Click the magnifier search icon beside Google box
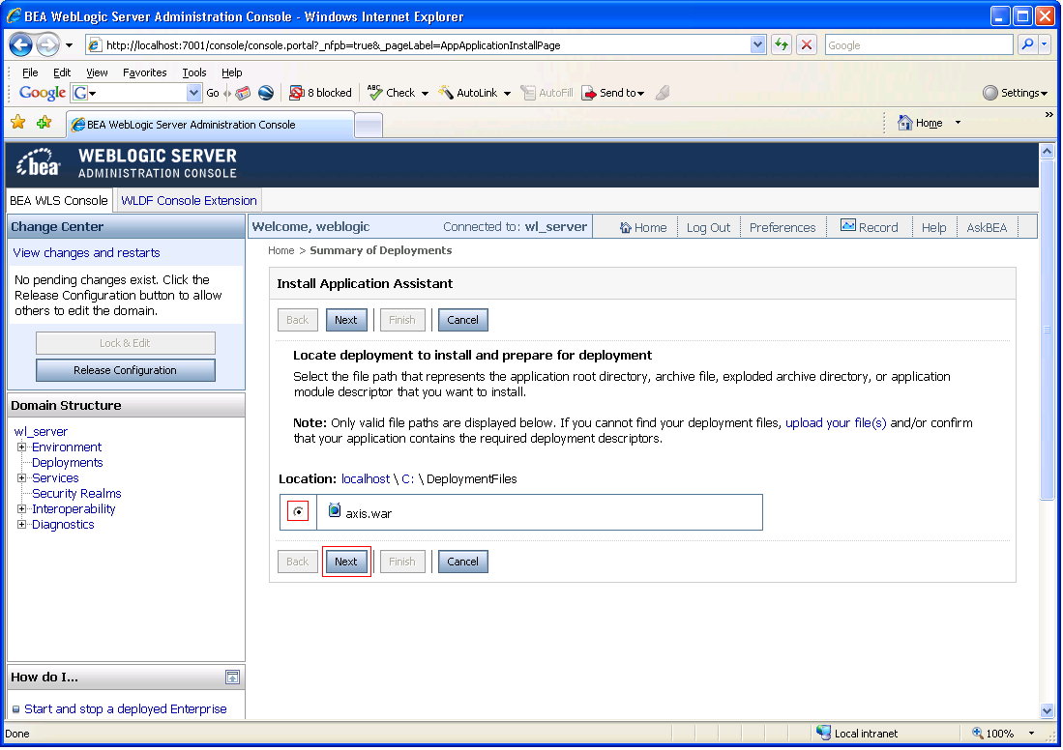 click(x=1027, y=44)
